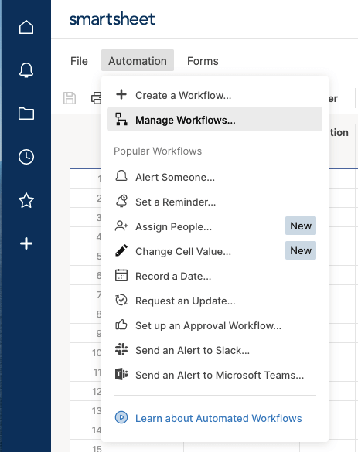
Task: Click the Request an Update refresh icon
Action: (x=121, y=300)
